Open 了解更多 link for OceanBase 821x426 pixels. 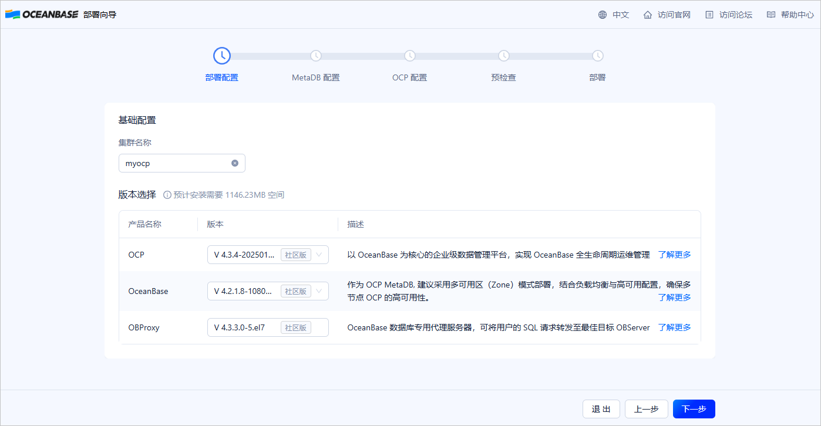674,297
